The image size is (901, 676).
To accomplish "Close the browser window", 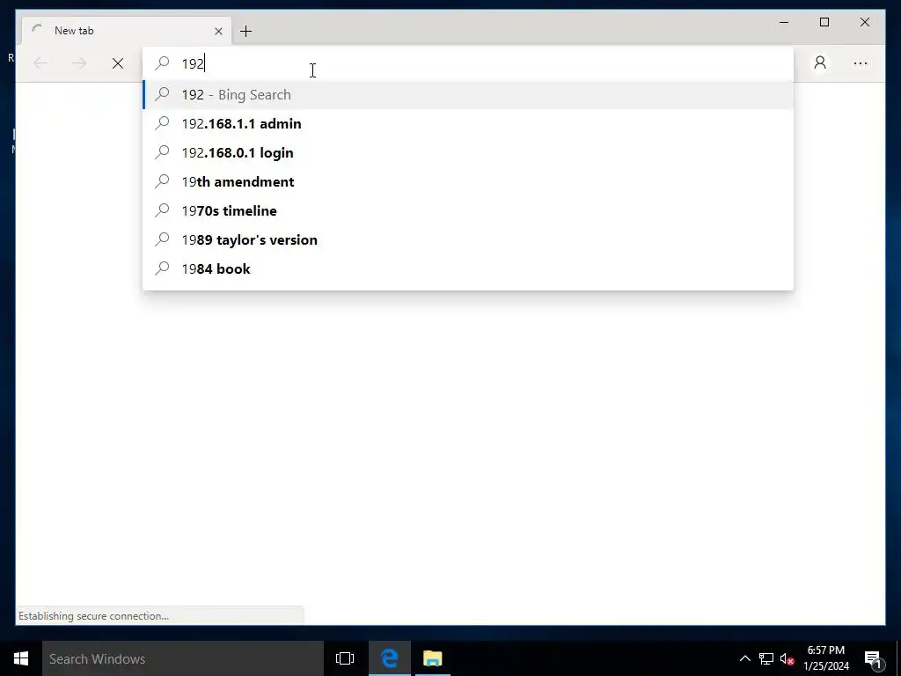I will click(864, 22).
